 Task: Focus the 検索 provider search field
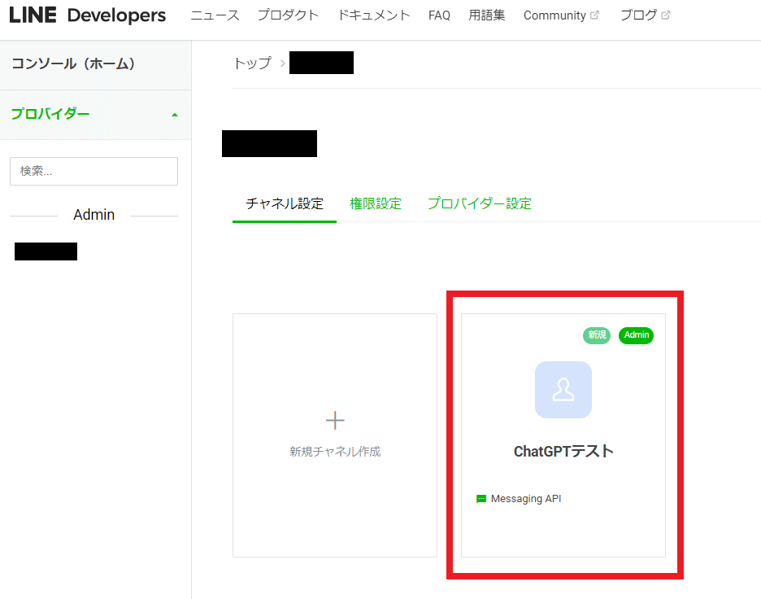[93, 171]
